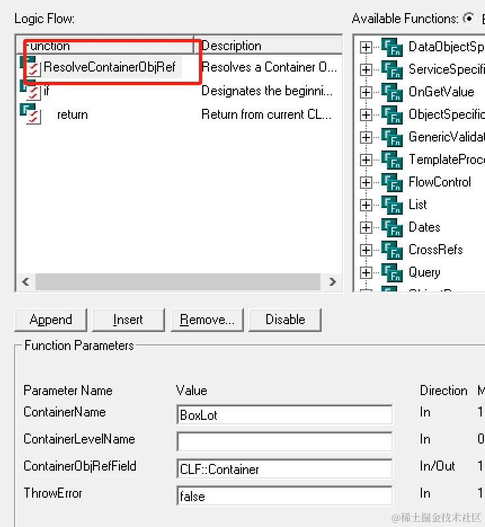
Task: Click the List function group icon
Action: (x=392, y=205)
